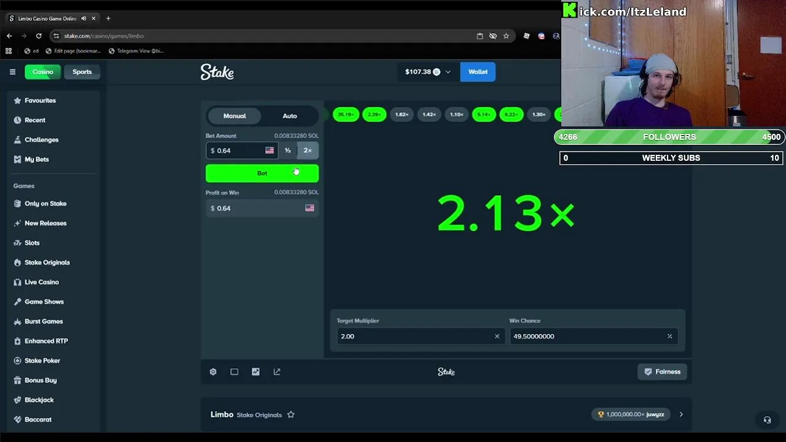Viewport: 786px width, 442px height.
Task: Close the Limbo browser tab
Action: click(93, 18)
